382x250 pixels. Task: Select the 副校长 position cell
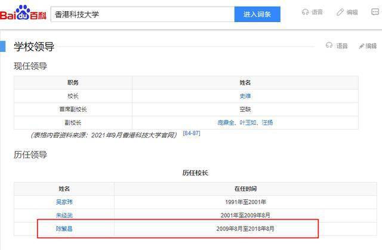(x=73, y=122)
